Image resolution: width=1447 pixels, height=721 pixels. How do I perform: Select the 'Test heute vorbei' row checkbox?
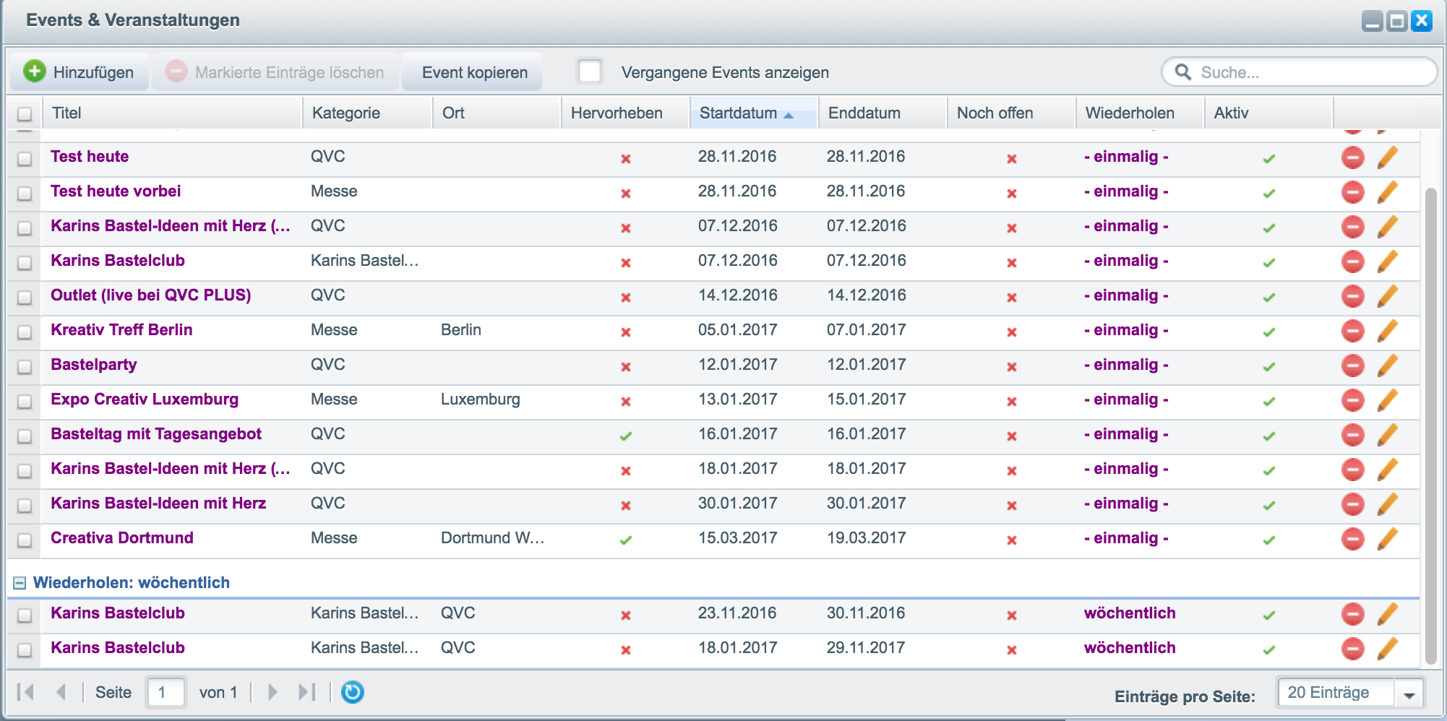click(25, 194)
